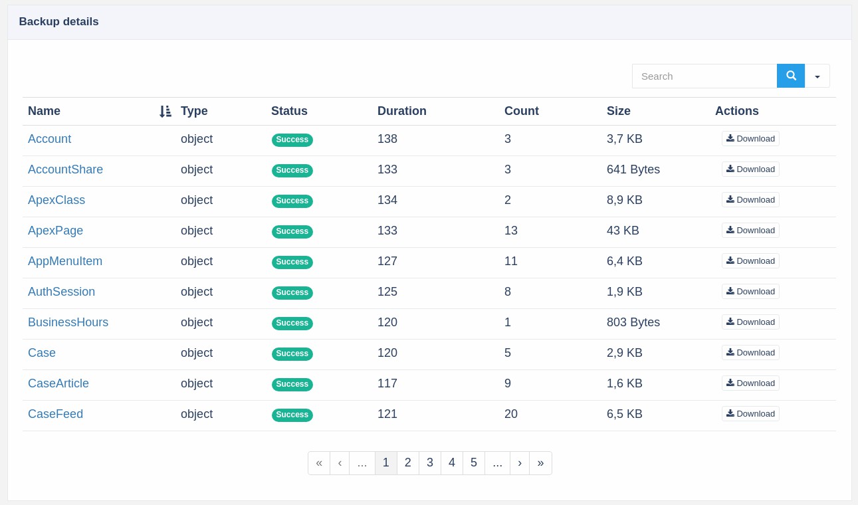This screenshot has height=505, width=858.
Task: Open the ApexClass backup link
Action: [x=56, y=200]
